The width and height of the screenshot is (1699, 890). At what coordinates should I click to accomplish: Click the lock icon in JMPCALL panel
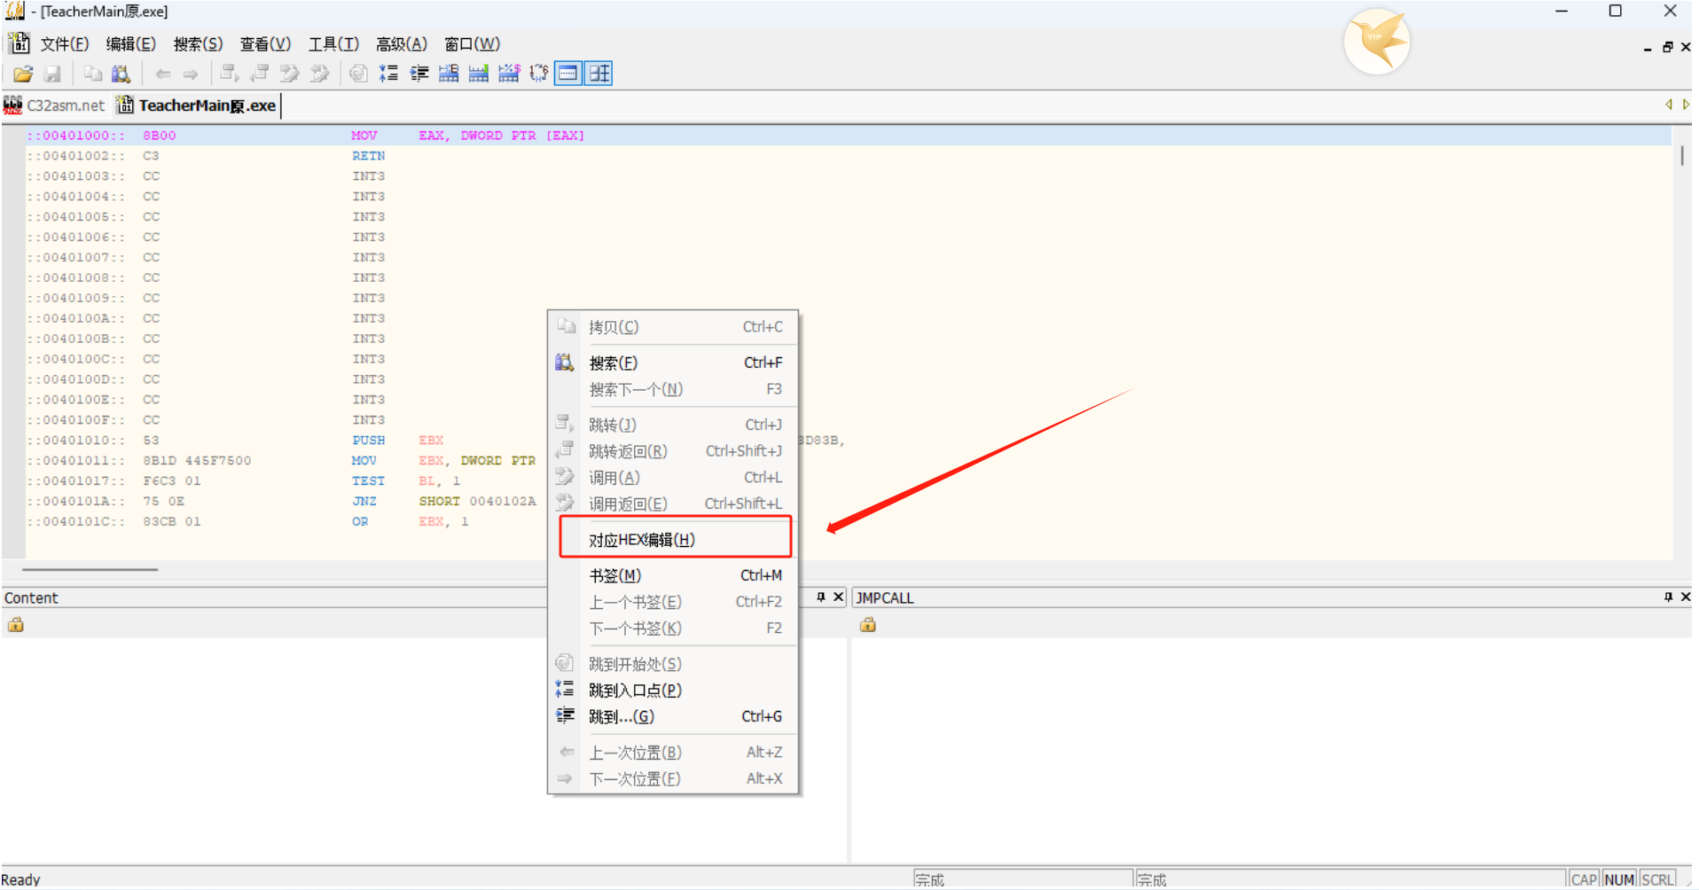click(867, 625)
